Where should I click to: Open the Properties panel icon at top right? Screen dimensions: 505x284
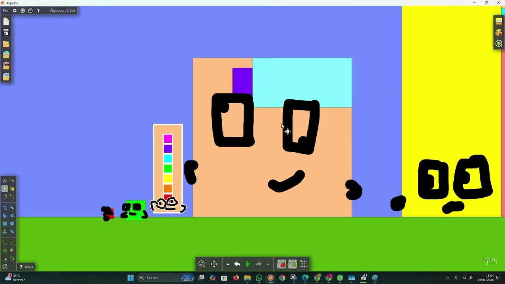click(x=499, y=21)
